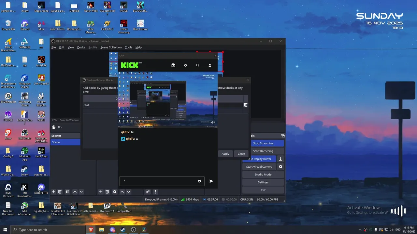
Task: Apply the Custom Browser Docks changes
Action: (x=225, y=154)
